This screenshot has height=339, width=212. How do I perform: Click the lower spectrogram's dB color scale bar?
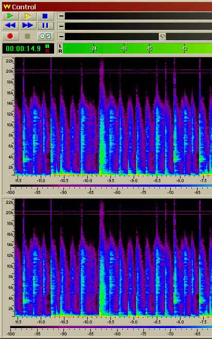[x=111, y=327]
